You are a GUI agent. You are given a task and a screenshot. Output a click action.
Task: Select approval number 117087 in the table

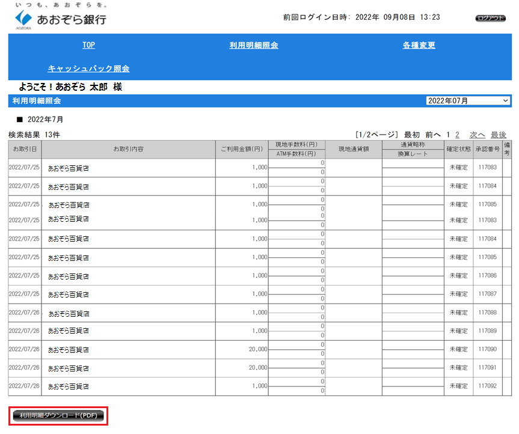point(488,294)
